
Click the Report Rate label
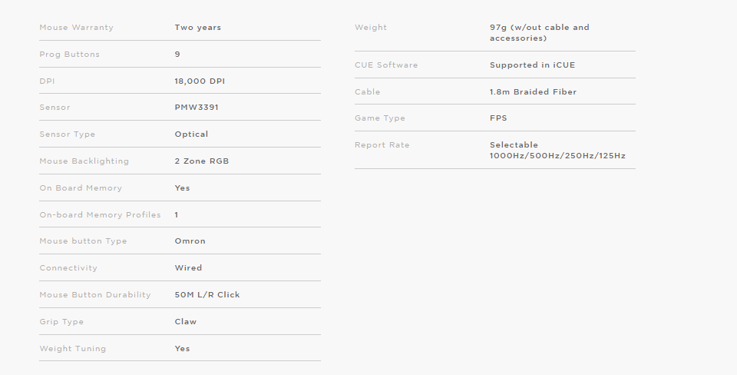[382, 145]
